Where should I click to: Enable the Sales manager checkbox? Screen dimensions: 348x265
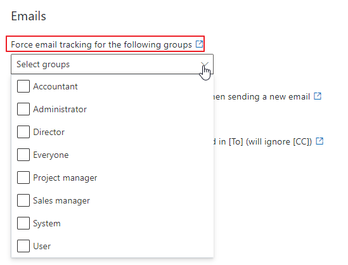click(x=23, y=200)
